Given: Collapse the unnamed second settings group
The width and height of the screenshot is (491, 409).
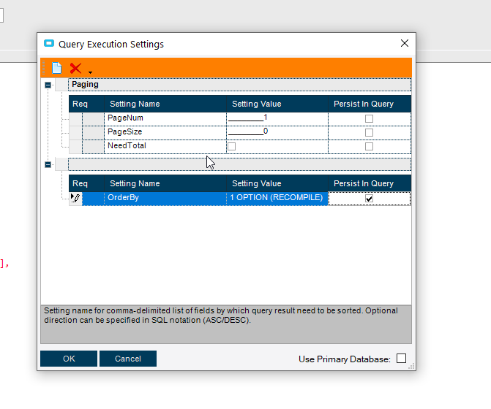Looking at the screenshot, I should point(48,164).
